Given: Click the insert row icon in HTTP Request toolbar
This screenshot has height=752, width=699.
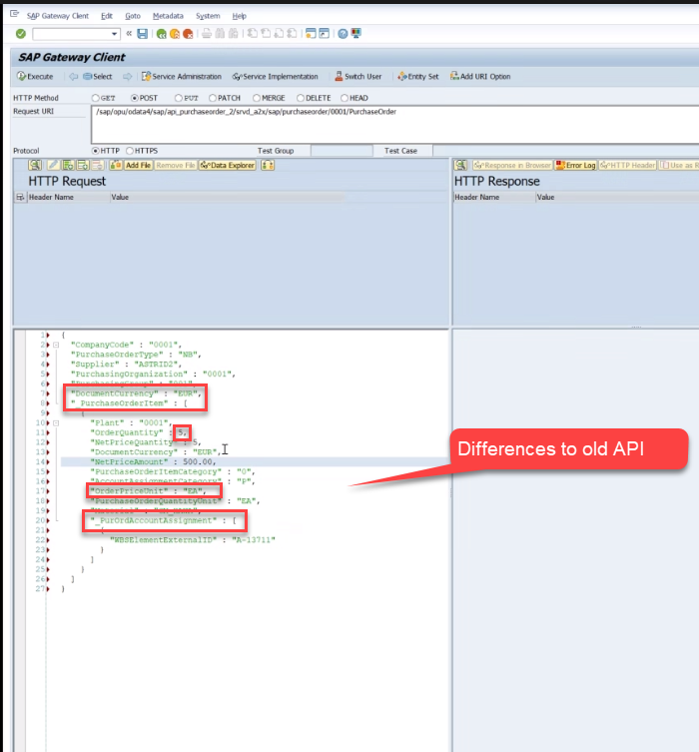Looking at the screenshot, I should tap(83, 165).
